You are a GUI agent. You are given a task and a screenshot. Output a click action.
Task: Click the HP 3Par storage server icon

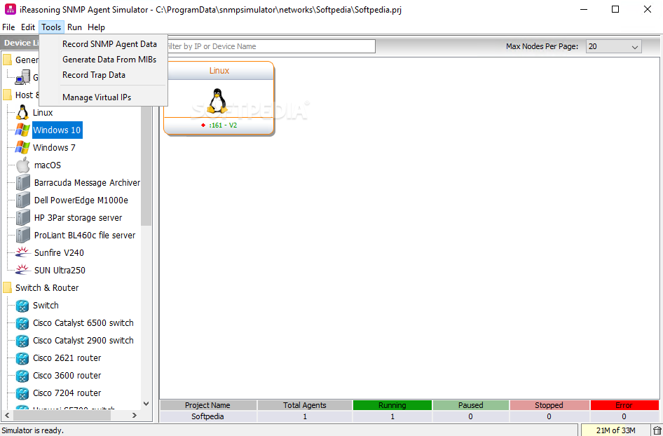click(23, 218)
